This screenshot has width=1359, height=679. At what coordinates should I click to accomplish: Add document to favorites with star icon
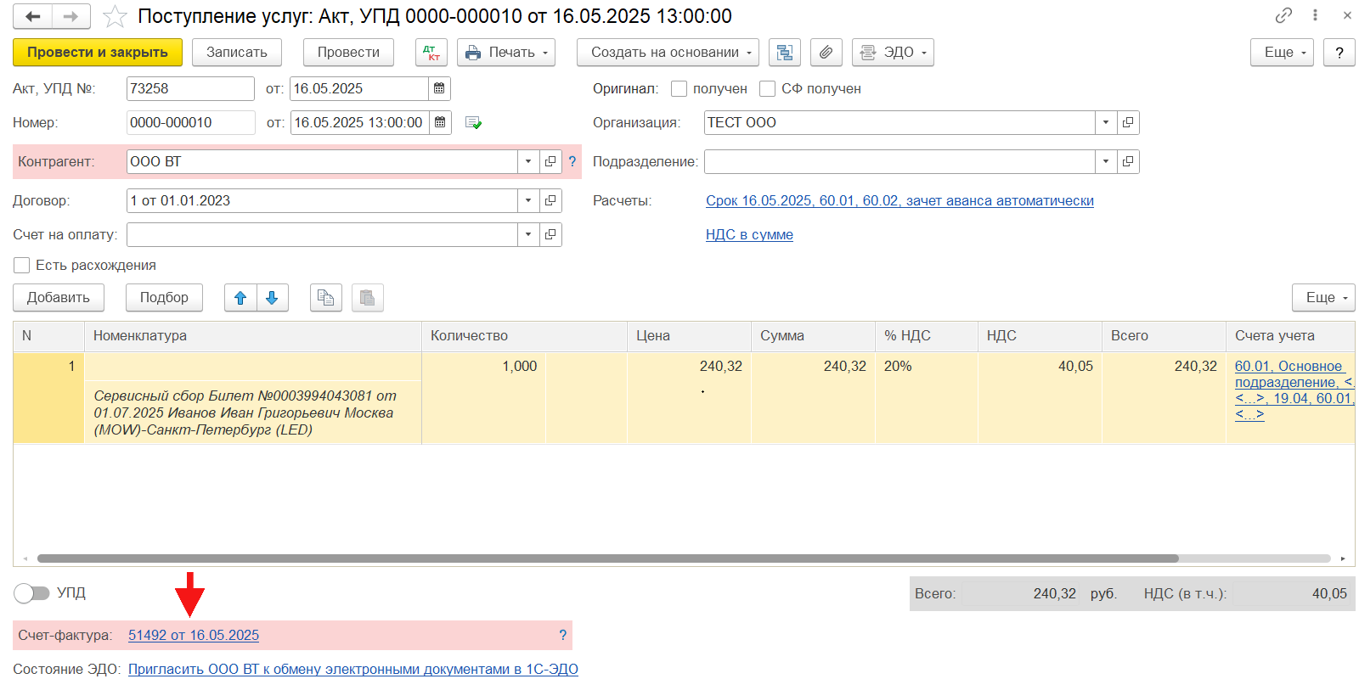115,16
